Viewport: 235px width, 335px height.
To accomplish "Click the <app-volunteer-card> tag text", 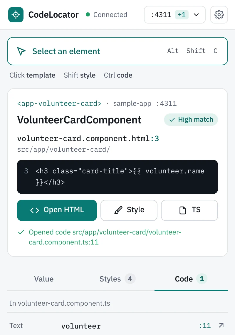I will point(59,103).
